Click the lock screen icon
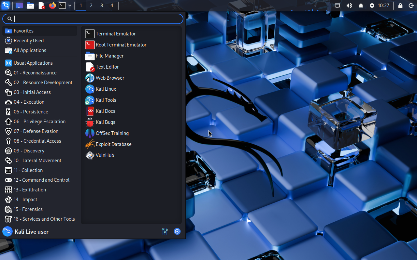Image resolution: width=417 pixels, height=260 pixels. click(x=400, y=6)
